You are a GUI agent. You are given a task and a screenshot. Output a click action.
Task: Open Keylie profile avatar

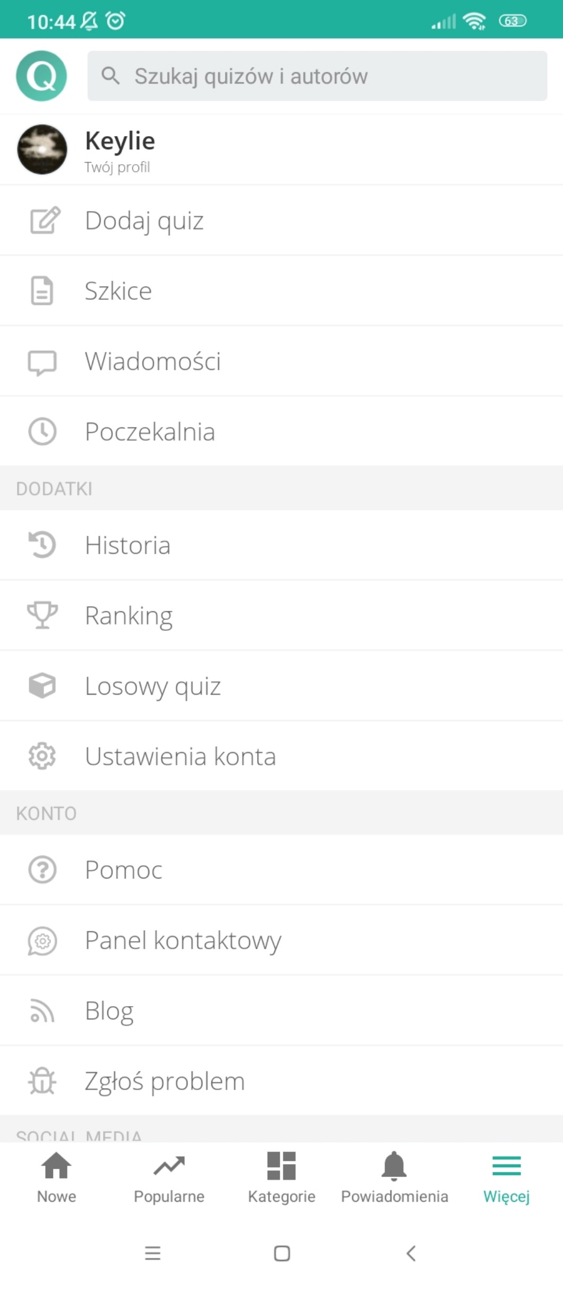tap(42, 149)
